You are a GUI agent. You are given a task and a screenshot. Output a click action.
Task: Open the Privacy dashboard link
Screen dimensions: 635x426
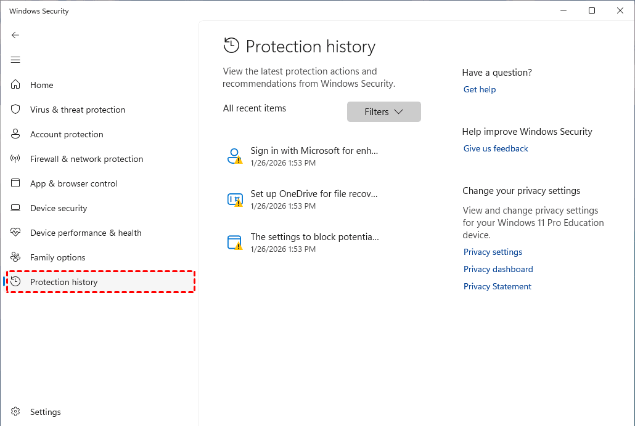[x=498, y=269]
